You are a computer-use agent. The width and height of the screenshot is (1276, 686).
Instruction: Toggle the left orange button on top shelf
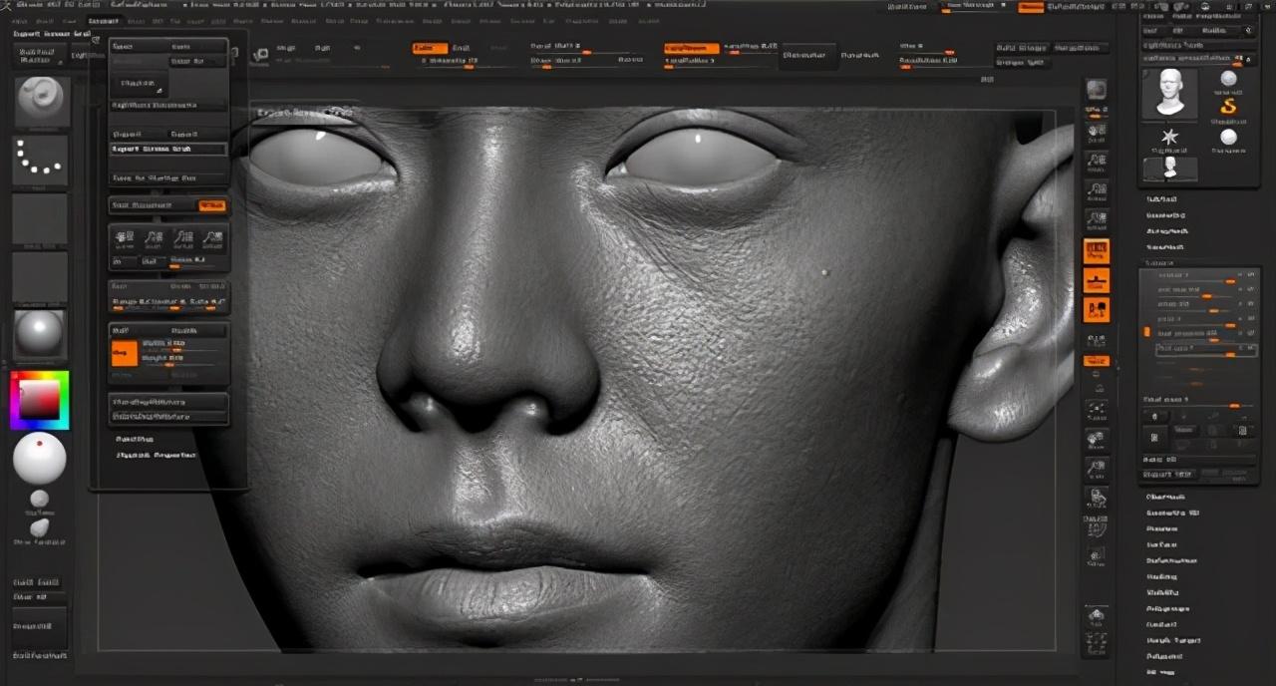coord(429,47)
